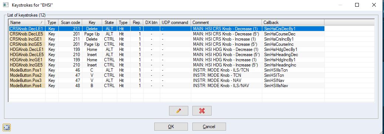Click the DX btn column header
This screenshot has width=384, height=134.
coord(151,23)
